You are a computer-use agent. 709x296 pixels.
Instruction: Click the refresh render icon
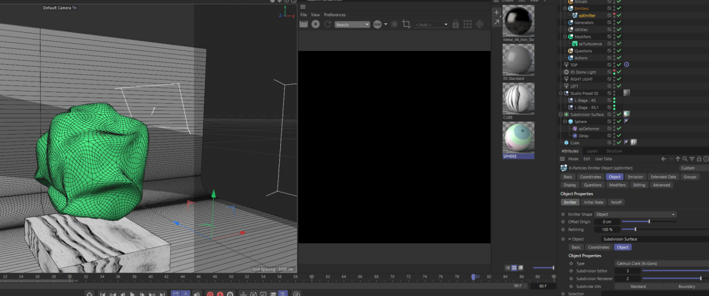coord(327,24)
